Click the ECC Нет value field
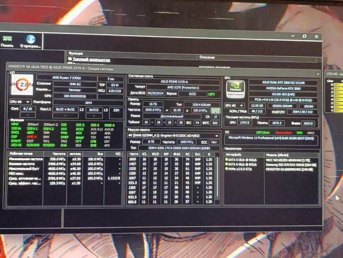343x258 pixels. 214,142
